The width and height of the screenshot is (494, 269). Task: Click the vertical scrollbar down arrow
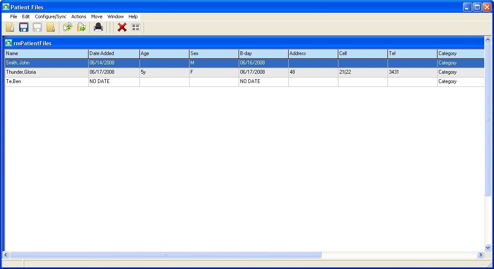pos(488,248)
